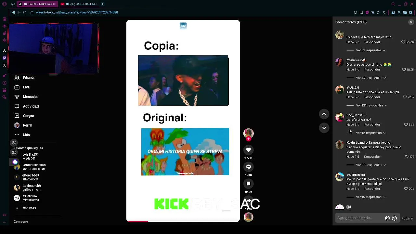The image size is (416, 234).
Task: Go back to previous page
Action: coord(13,12)
